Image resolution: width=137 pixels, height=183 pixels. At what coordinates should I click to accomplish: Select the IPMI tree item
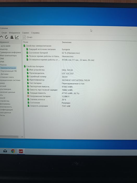[2, 62]
